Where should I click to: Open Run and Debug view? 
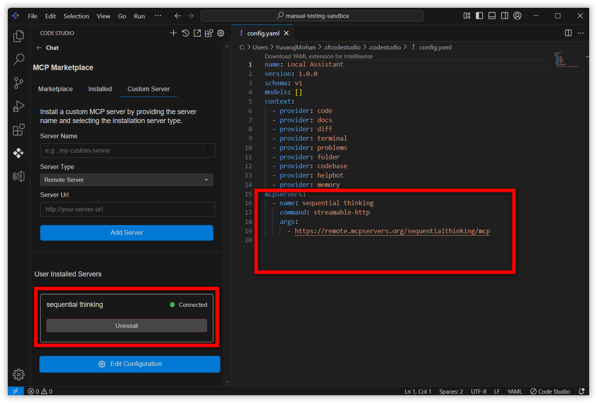(x=18, y=106)
